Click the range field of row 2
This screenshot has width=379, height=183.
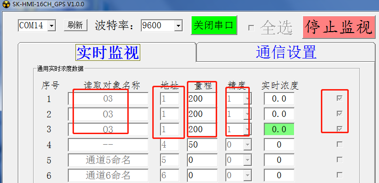tap(202, 114)
